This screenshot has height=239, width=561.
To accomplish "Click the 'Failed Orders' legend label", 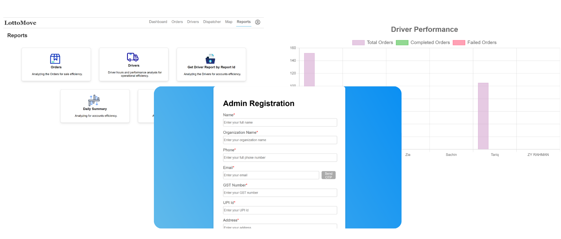I will tap(482, 42).
